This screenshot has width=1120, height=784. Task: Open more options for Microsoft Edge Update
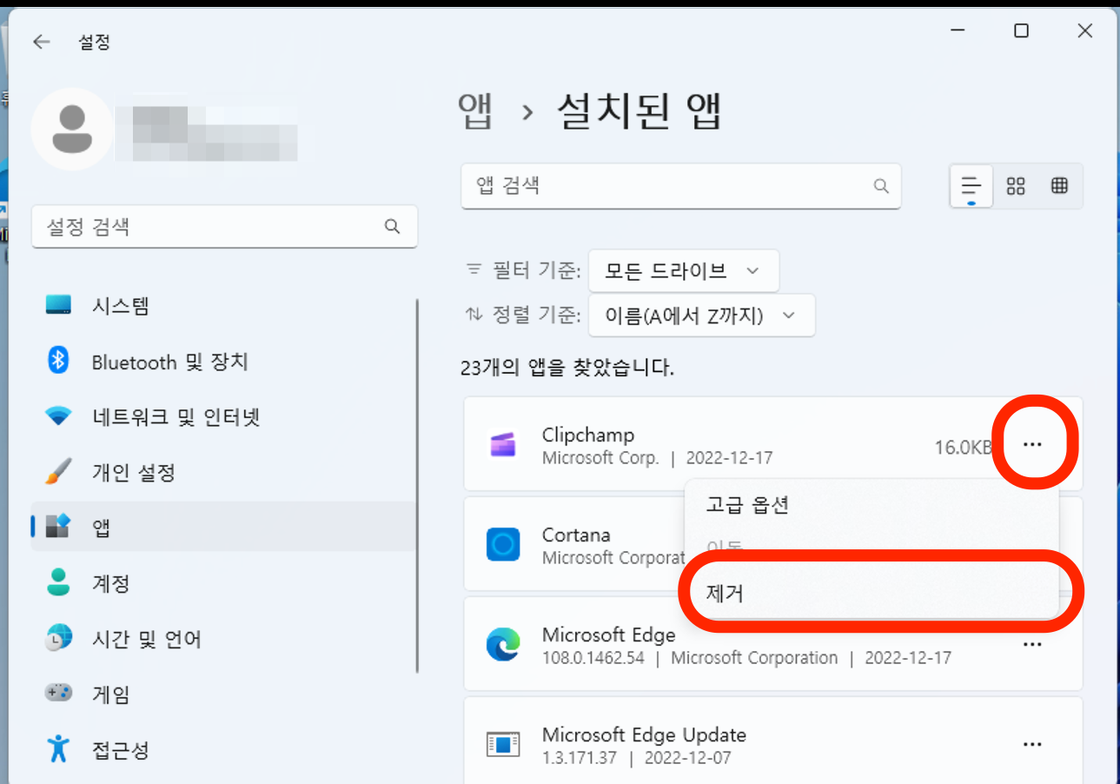(1032, 744)
